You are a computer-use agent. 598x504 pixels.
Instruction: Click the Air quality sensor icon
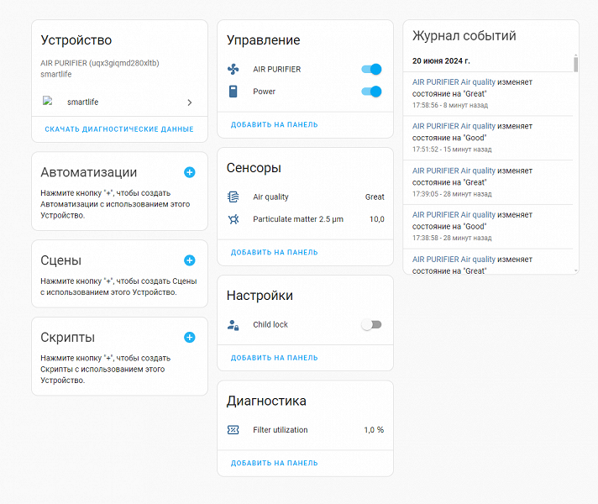click(233, 197)
